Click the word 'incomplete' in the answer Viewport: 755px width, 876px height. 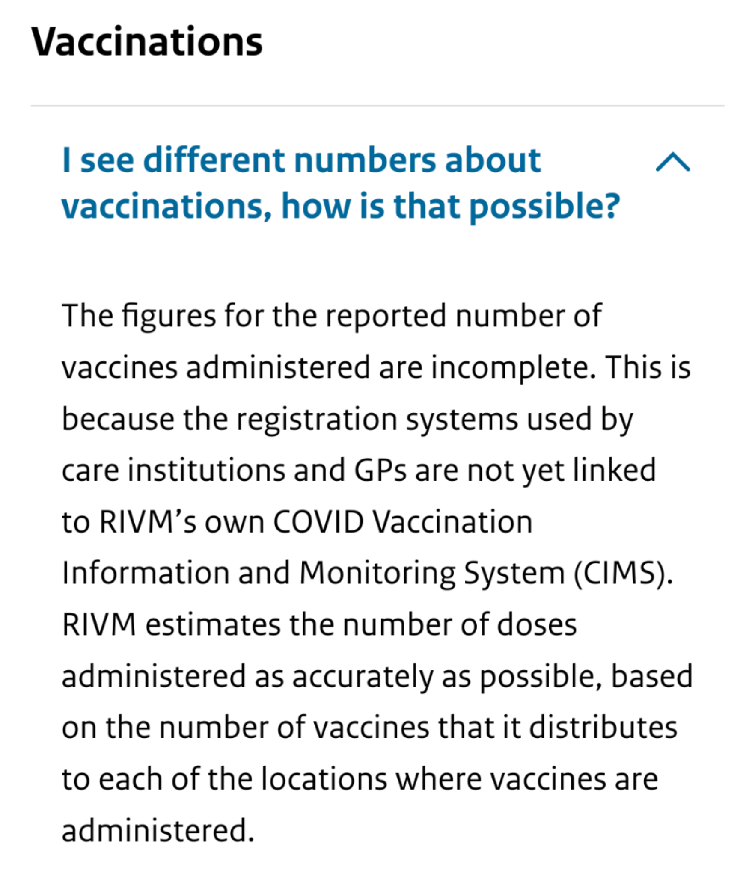click(x=513, y=368)
